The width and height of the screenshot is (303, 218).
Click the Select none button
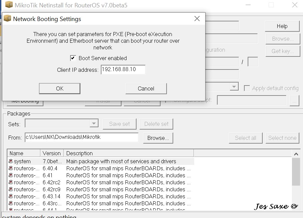tap(282, 138)
